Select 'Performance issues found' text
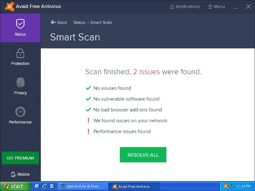This screenshot has width=255, height=191. pyautogui.click(x=122, y=131)
